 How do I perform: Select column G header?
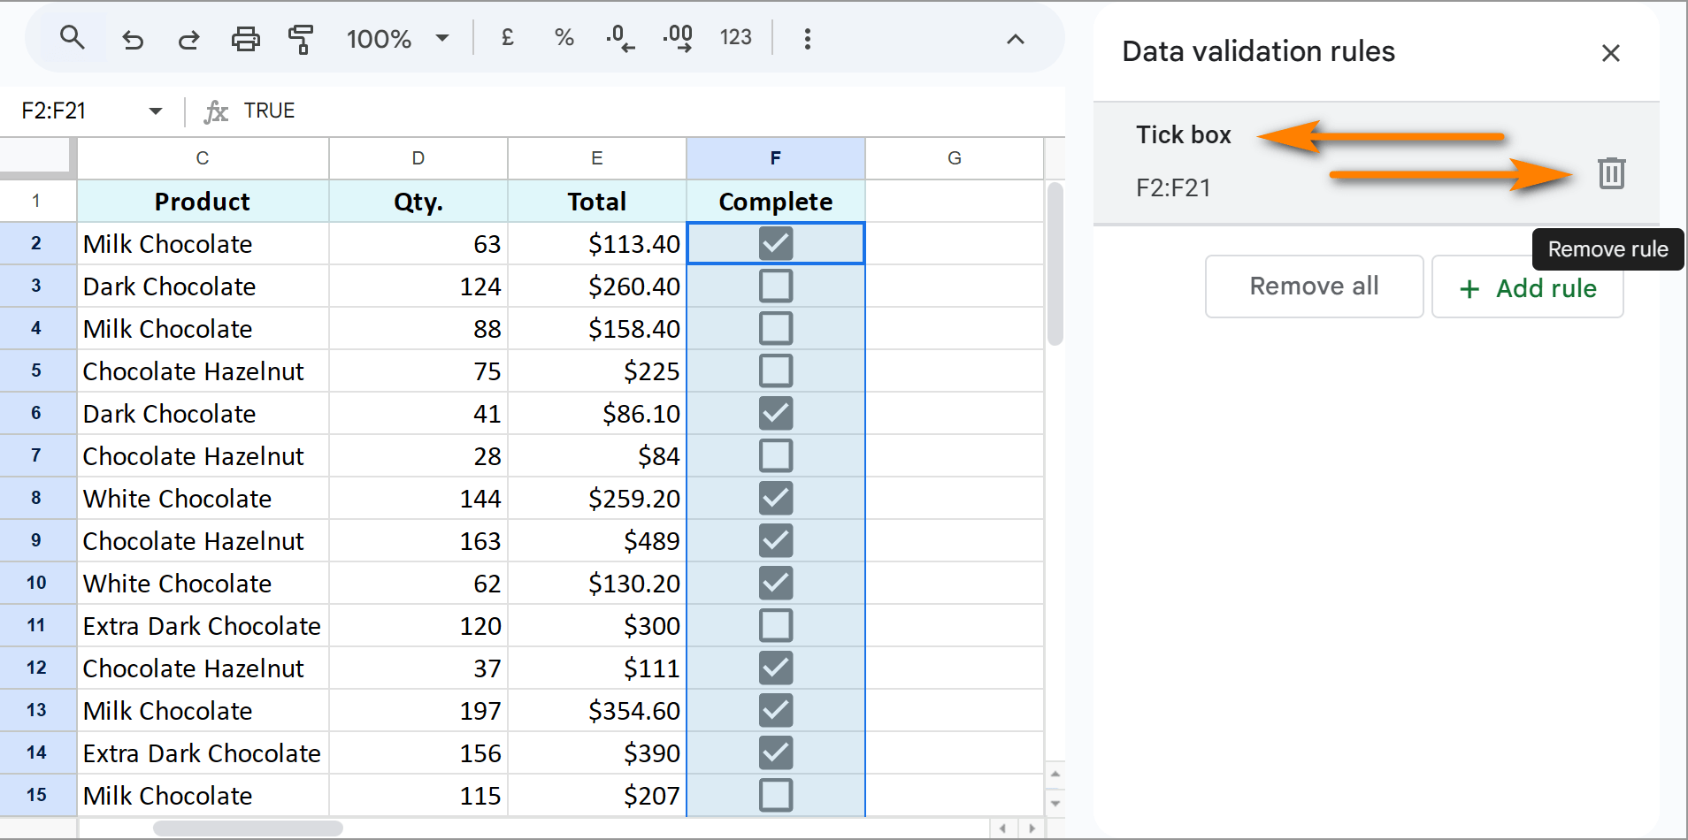tap(955, 158)
